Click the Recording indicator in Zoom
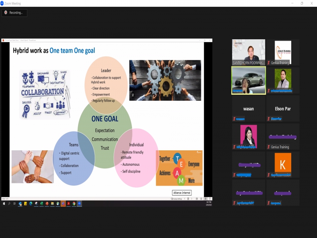The width and height of the screenshot is (317, 238). pos(14,13)
